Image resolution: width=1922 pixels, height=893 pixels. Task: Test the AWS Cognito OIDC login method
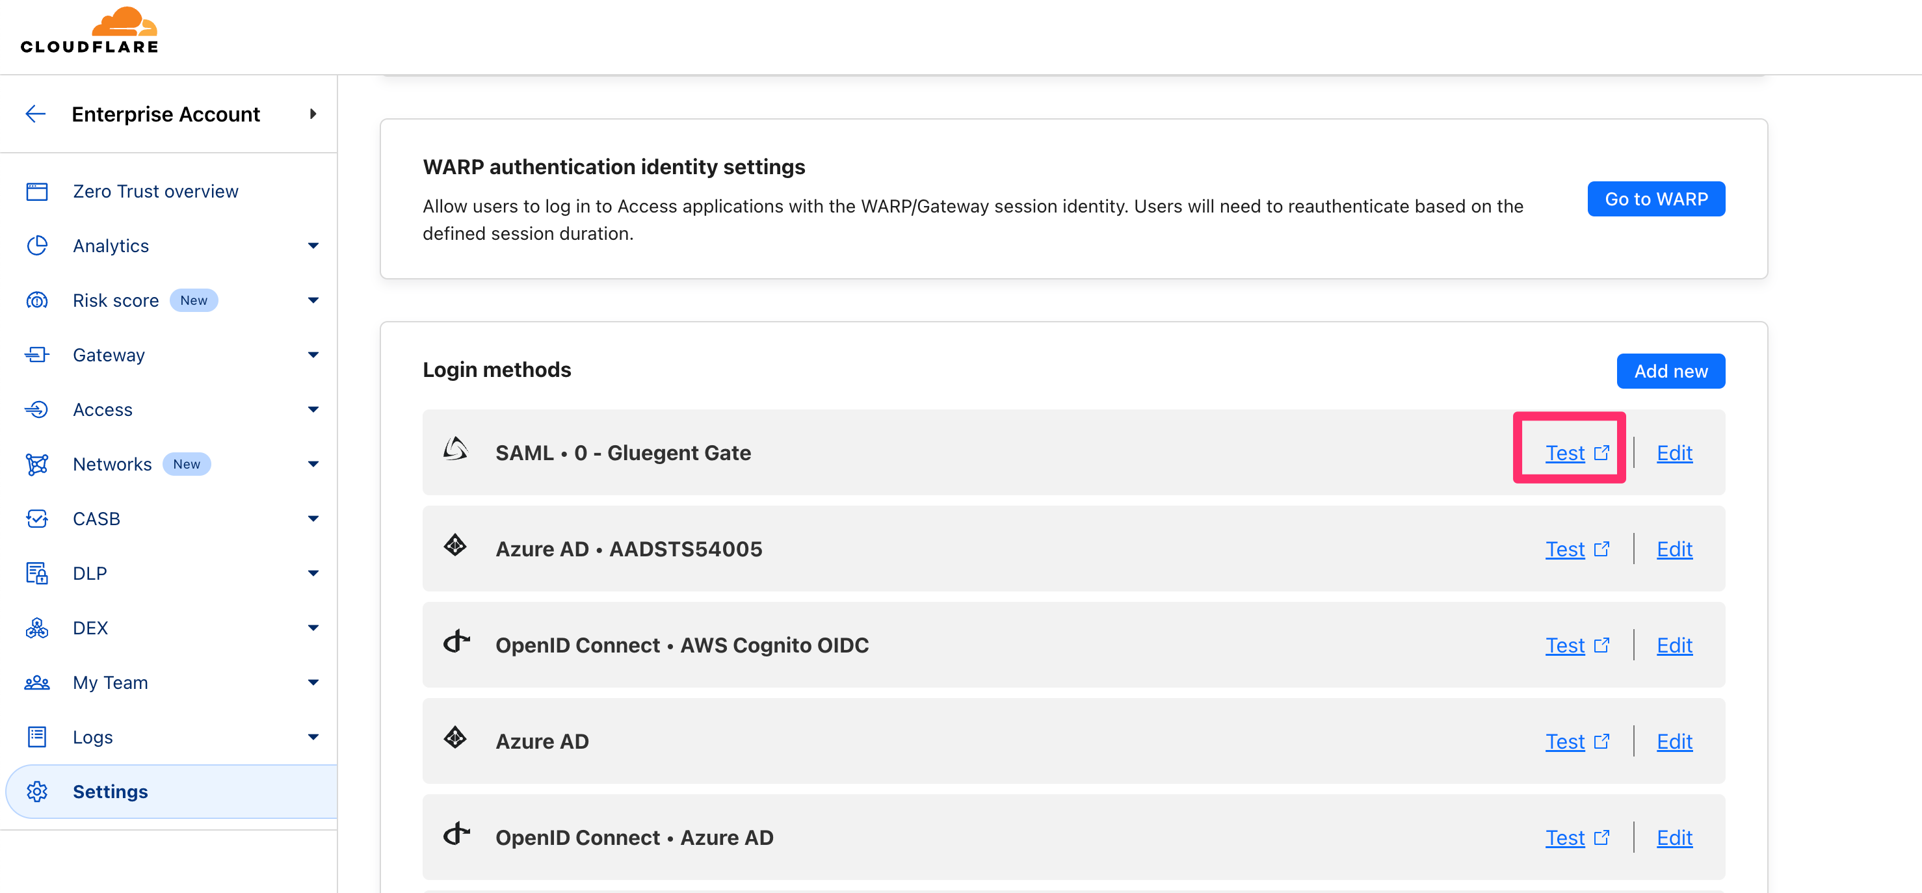tap(1564, 645)
